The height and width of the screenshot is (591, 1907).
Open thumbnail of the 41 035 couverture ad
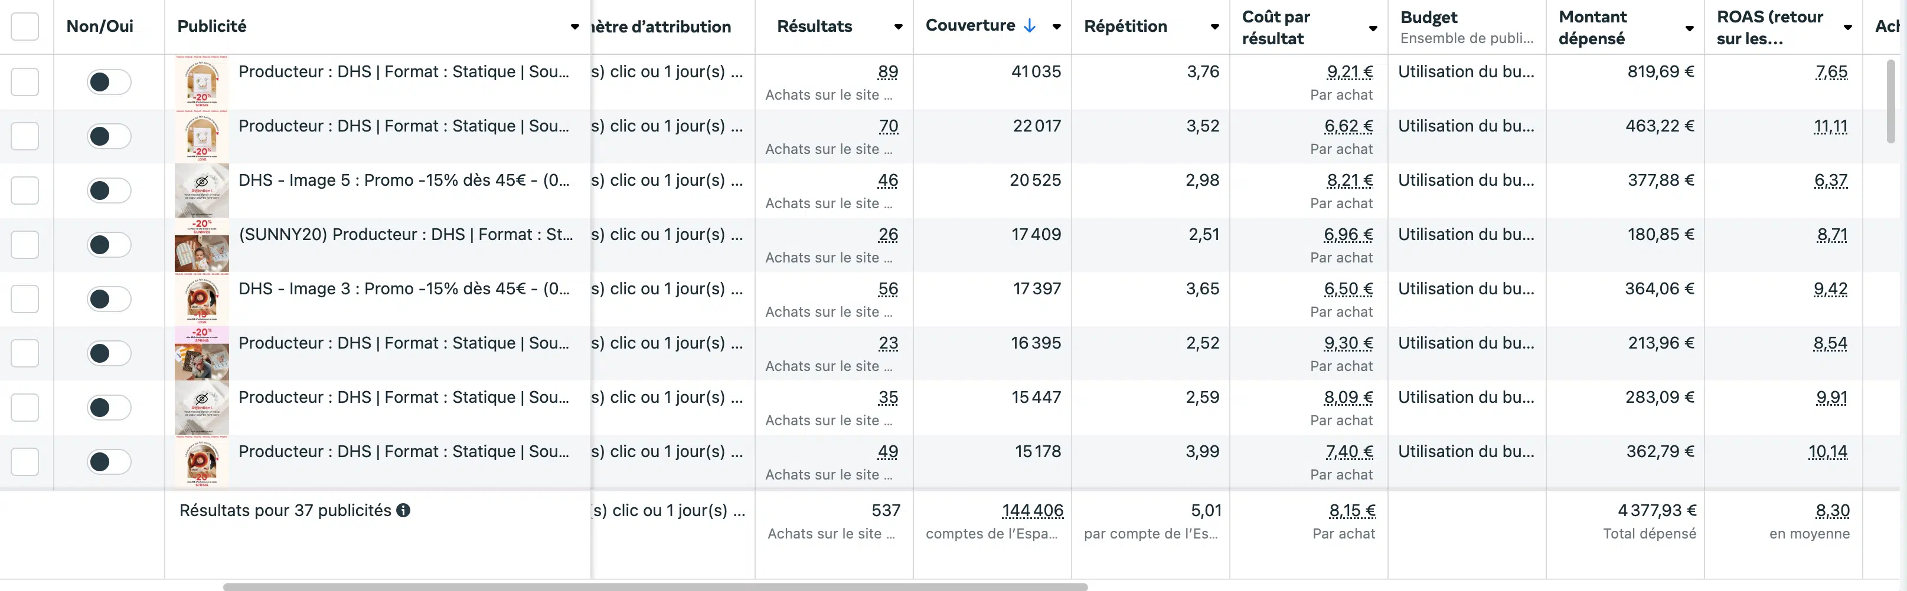pos(201,81)
